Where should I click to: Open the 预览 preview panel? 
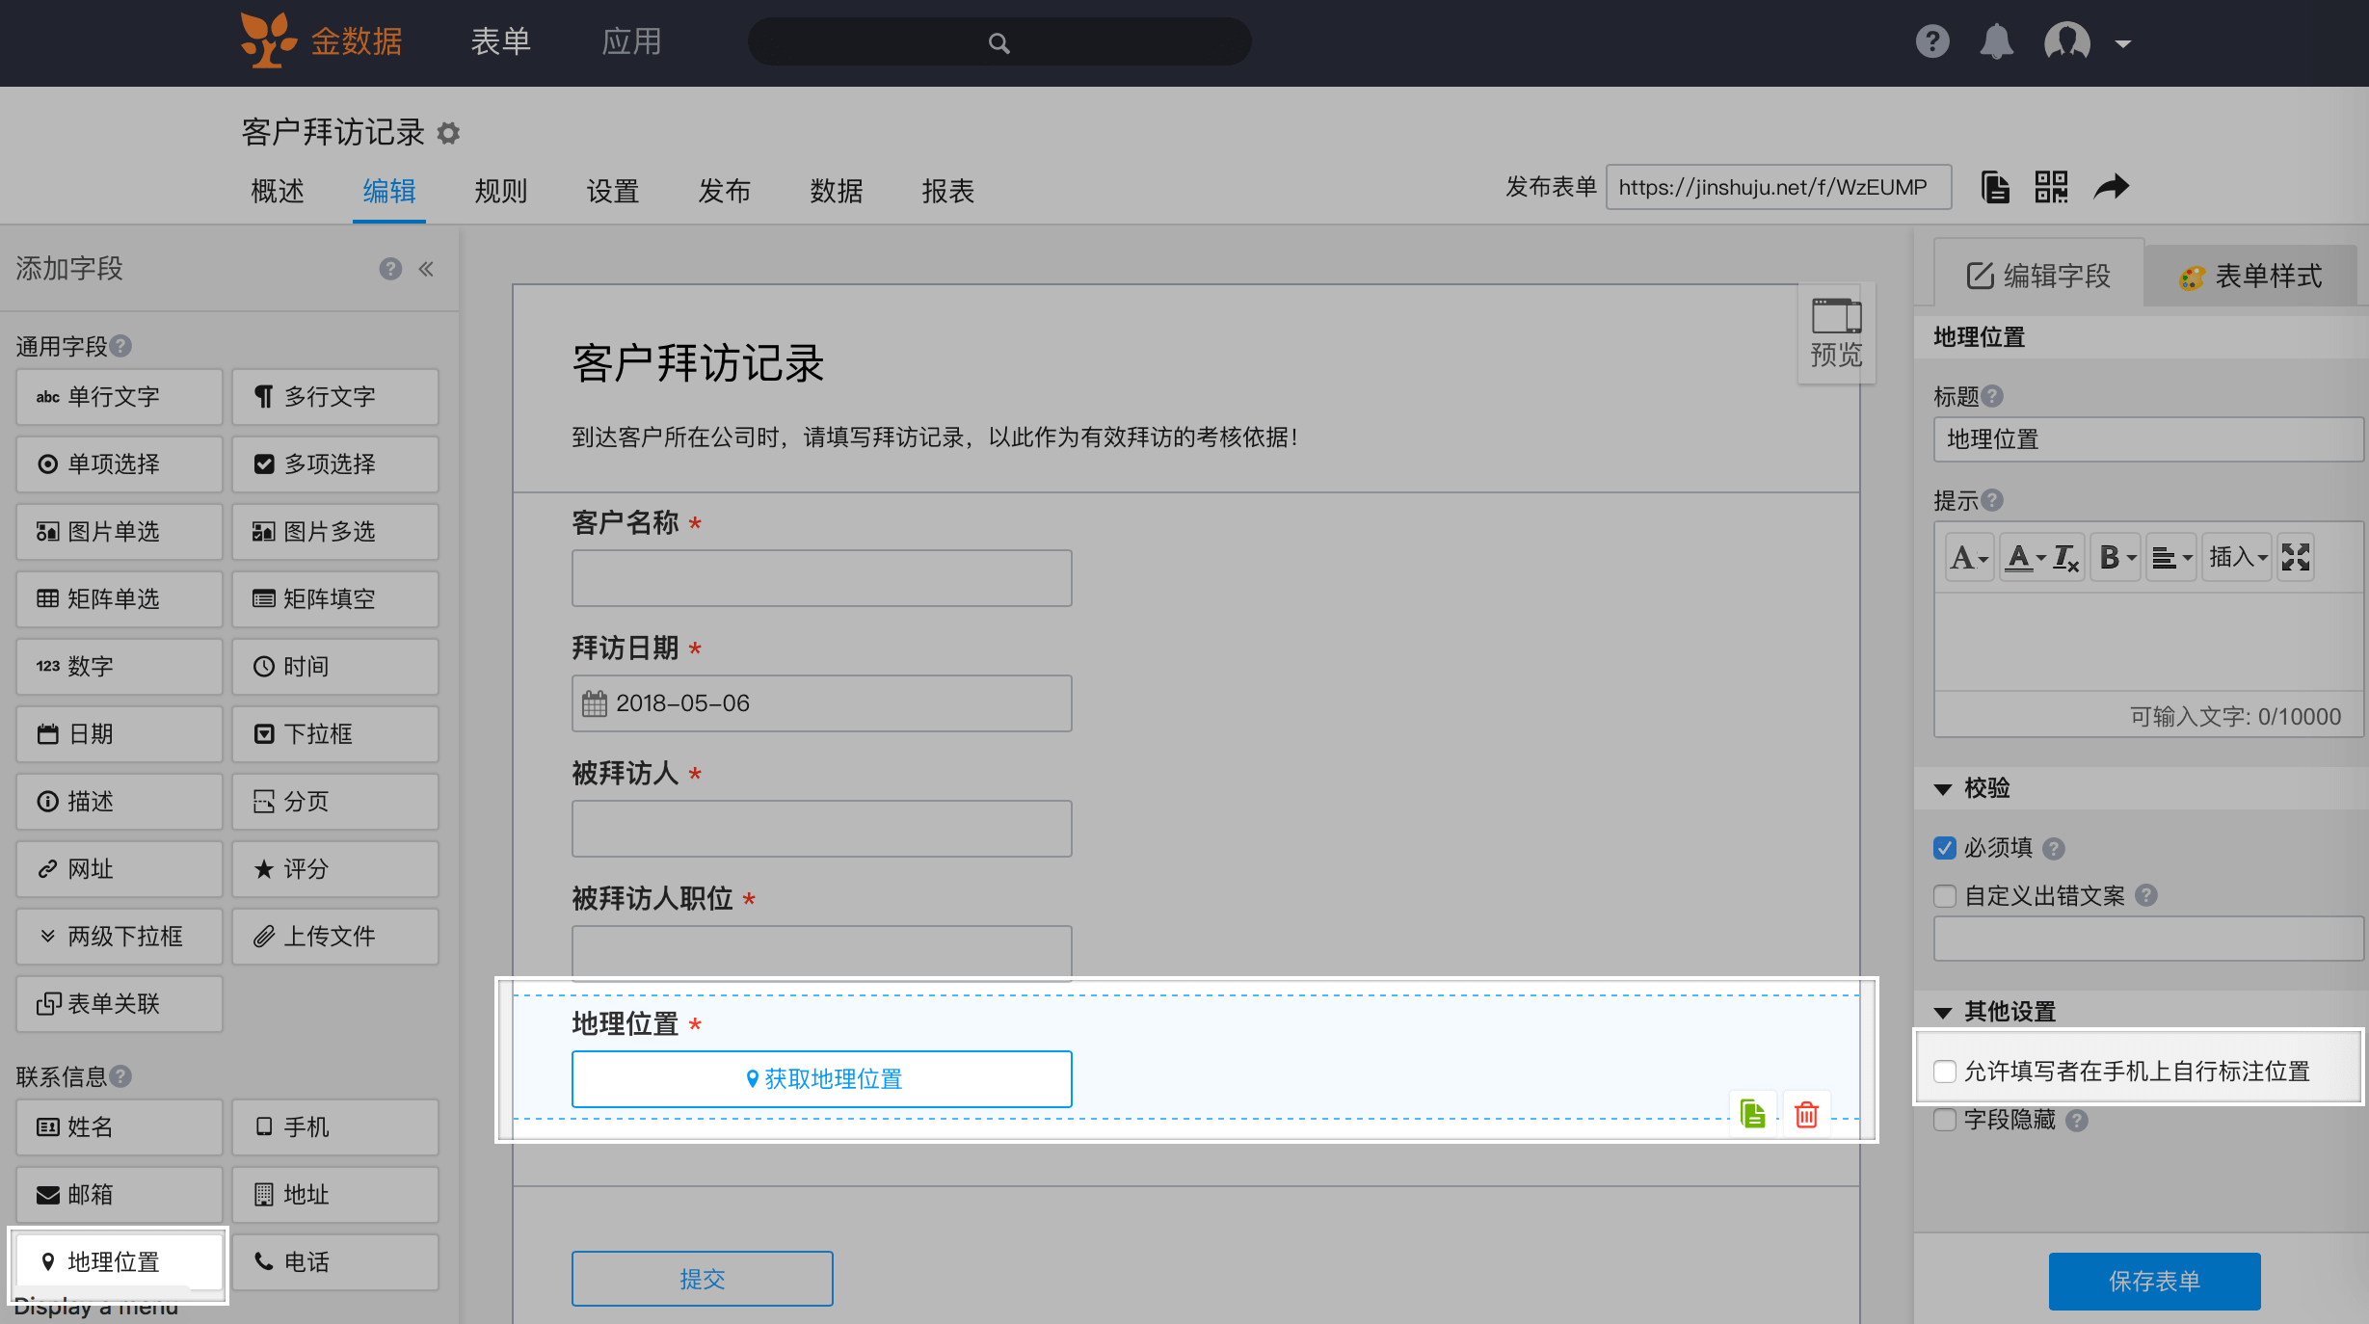tap(1836, 333)
